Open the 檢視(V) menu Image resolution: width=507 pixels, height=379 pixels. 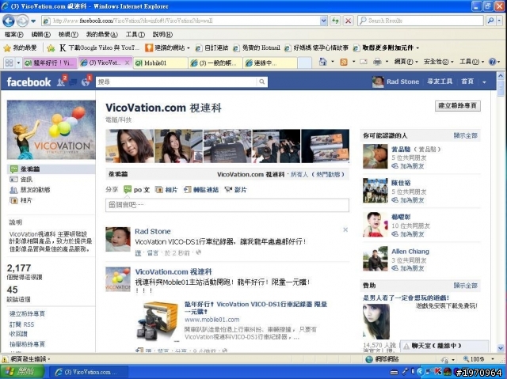point(68,35)
